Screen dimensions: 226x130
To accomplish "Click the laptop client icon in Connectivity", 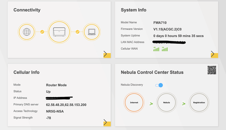I will coord(92,32).
